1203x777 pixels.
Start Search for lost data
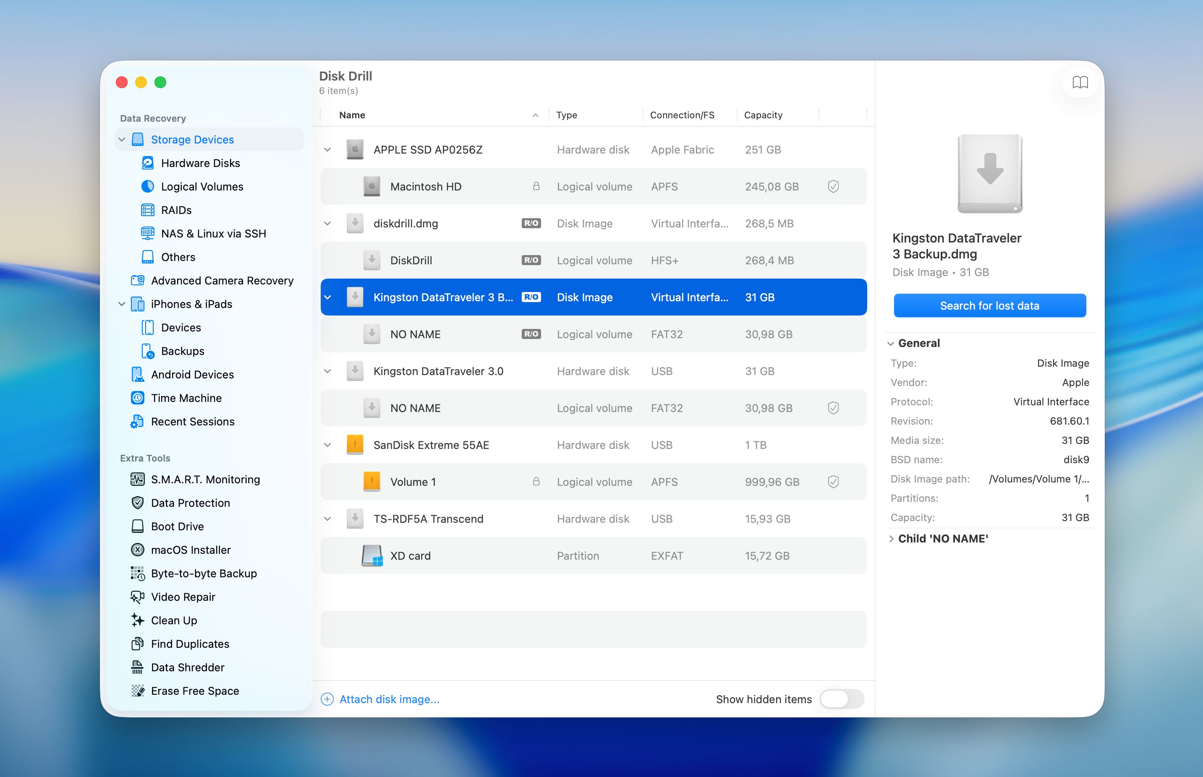[989, 306]
